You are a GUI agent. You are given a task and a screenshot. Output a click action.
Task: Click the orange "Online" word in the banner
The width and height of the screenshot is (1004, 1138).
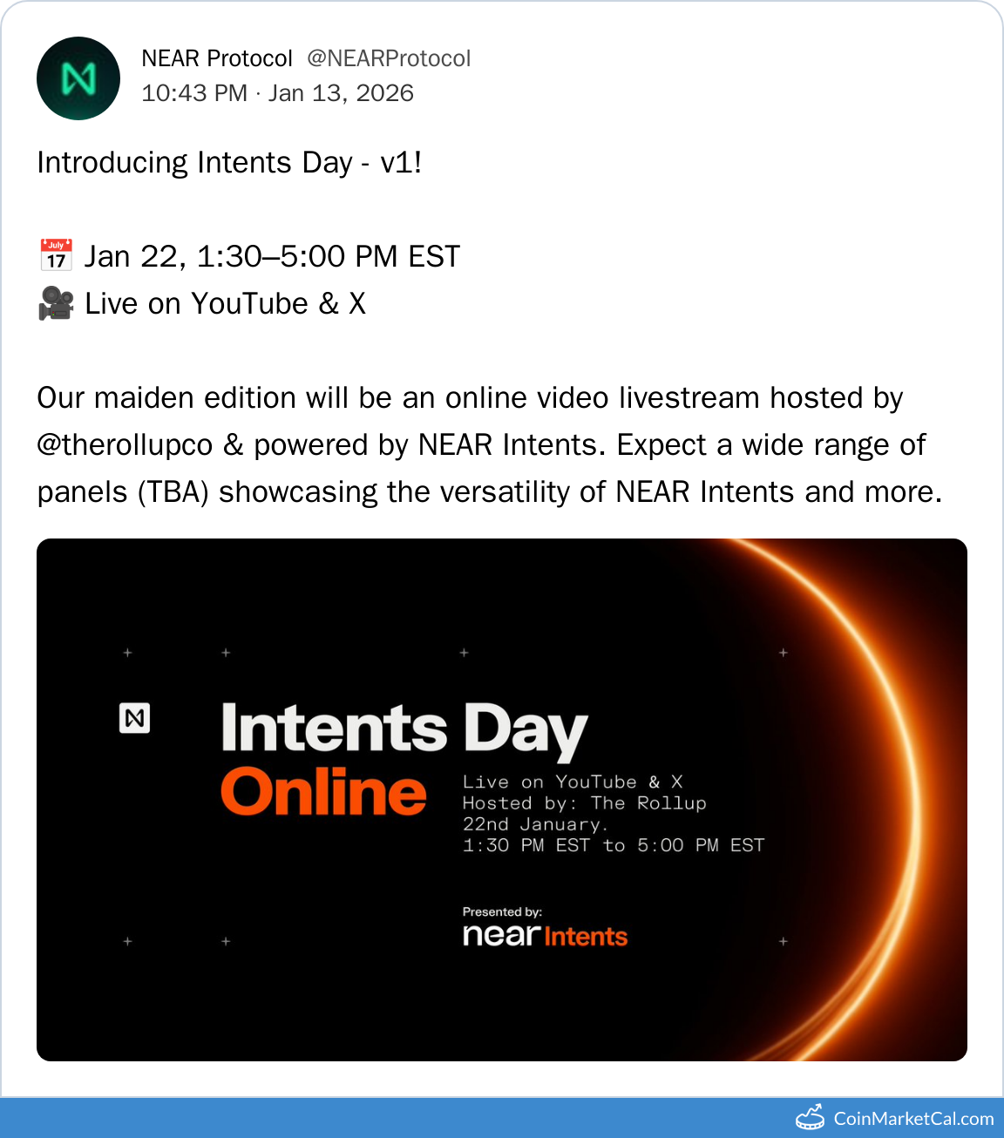(323, 792)
